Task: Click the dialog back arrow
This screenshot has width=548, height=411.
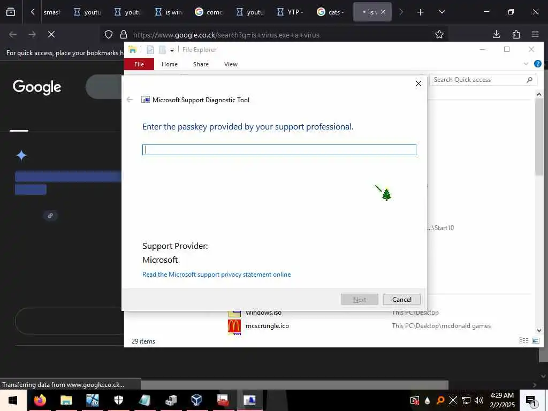Action: [x=130, y=100]
